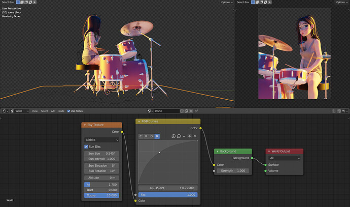Uncheck the Sun Disc checkbox
Screen dimensions: 350x207
click(86, 147)
